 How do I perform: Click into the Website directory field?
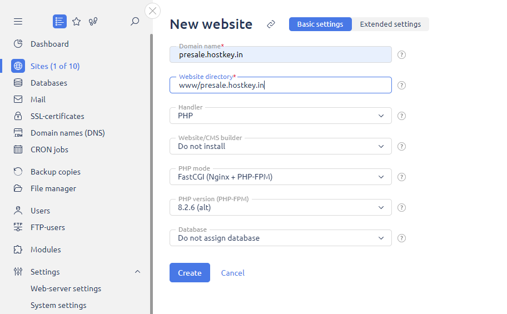[x=280, y=85]
